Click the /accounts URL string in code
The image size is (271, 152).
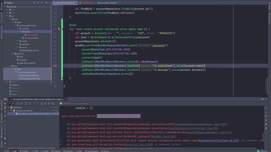[x=159, y=46]
